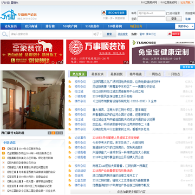The width and height of the screenshot is (195, 195).
Task: Click the Weibo follow icon
Action: [x=174, y=34]
